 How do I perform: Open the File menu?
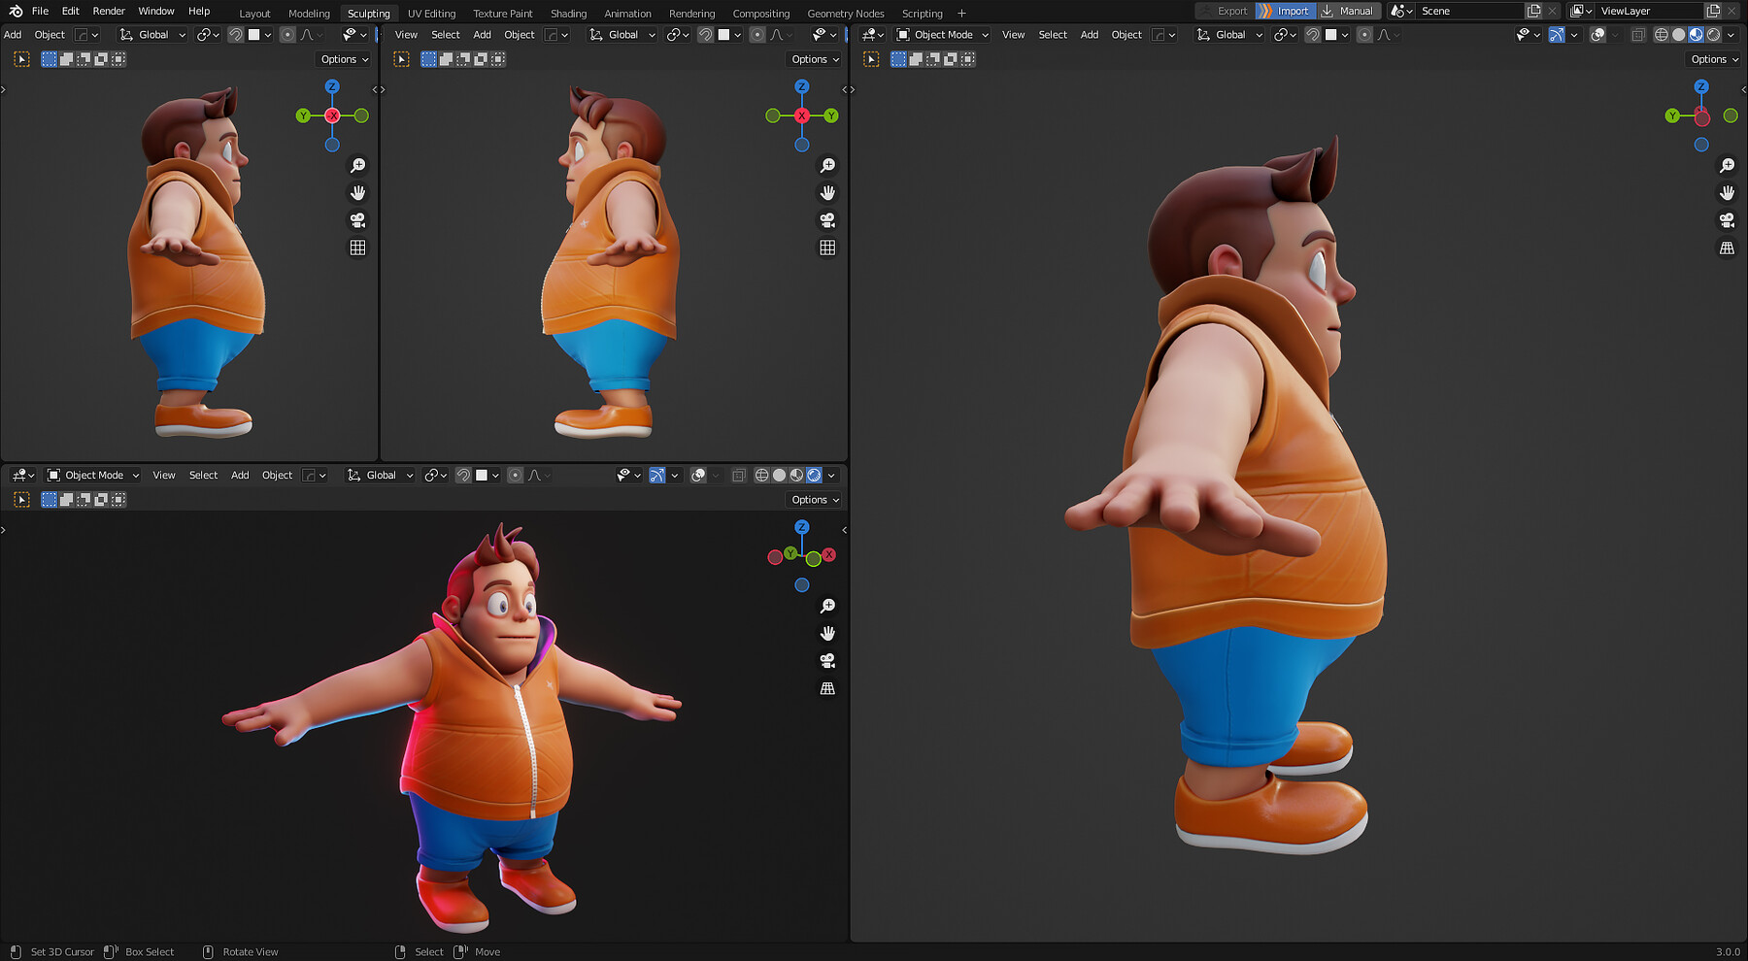pyautogui.click(x=40, y=11)
